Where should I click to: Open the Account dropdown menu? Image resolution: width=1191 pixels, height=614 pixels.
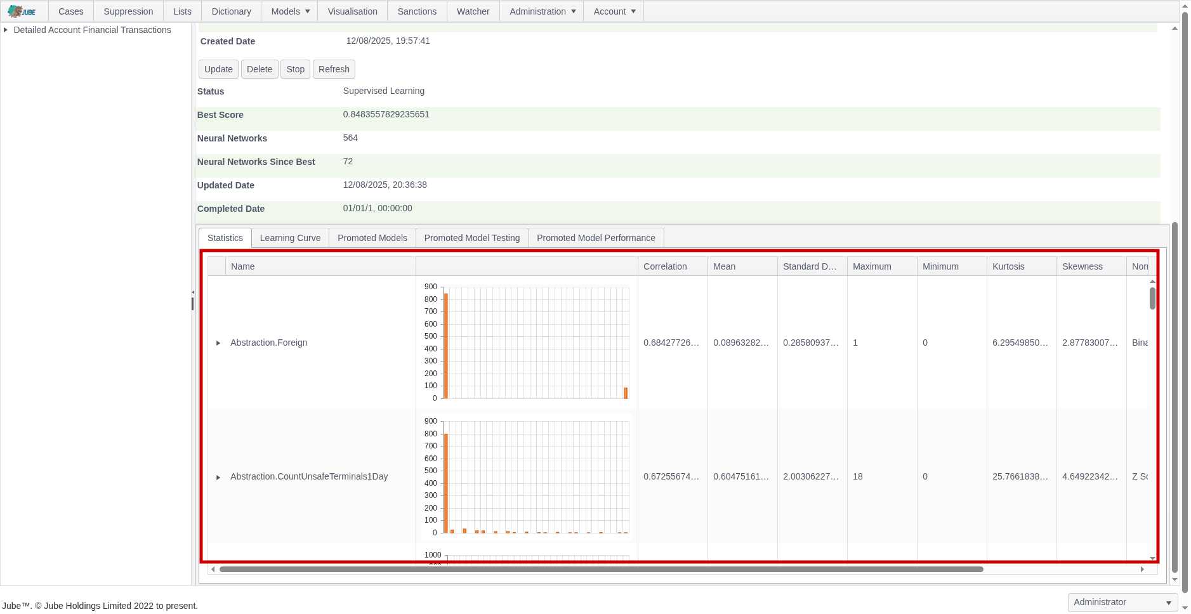(x=614, y=11)
